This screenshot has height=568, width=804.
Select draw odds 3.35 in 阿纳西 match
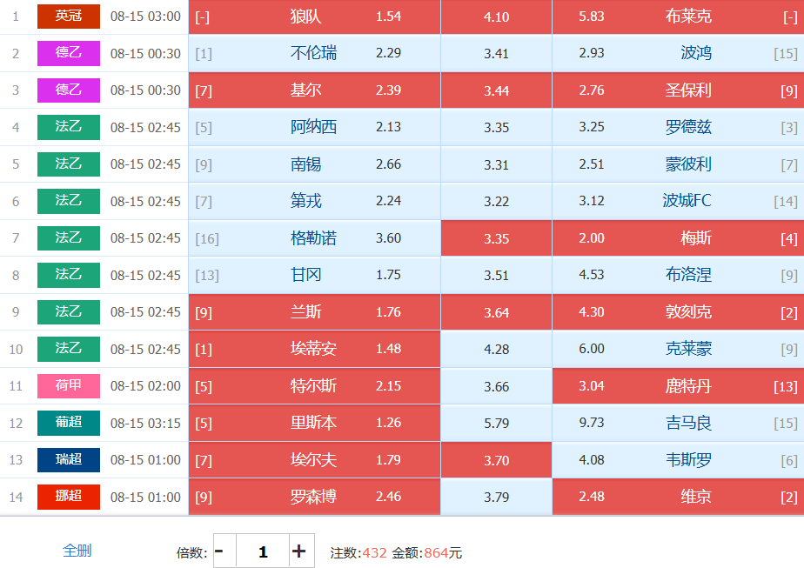point(496,127)
